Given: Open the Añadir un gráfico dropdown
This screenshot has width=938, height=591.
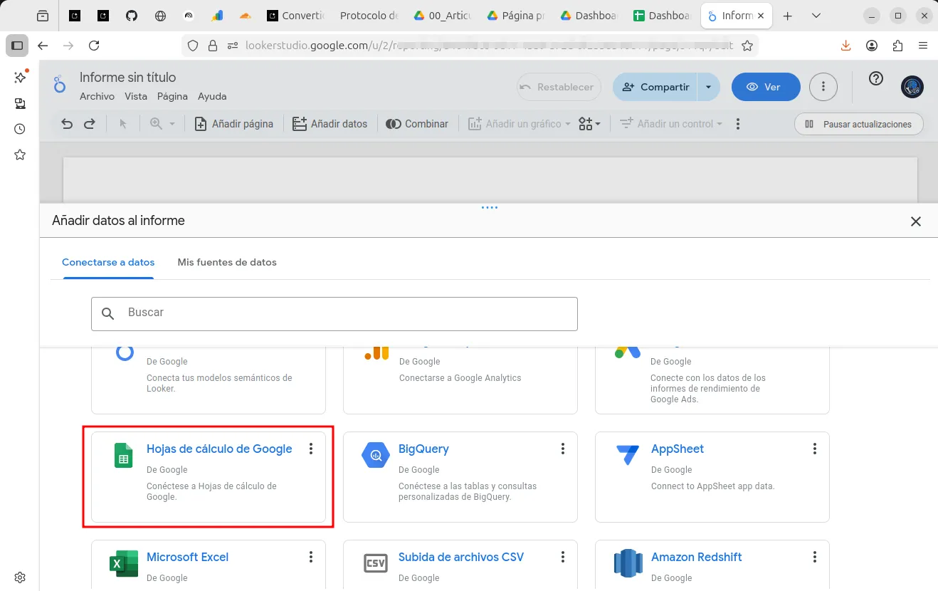Looking at the screenshot, I should (x=519, y=124).
